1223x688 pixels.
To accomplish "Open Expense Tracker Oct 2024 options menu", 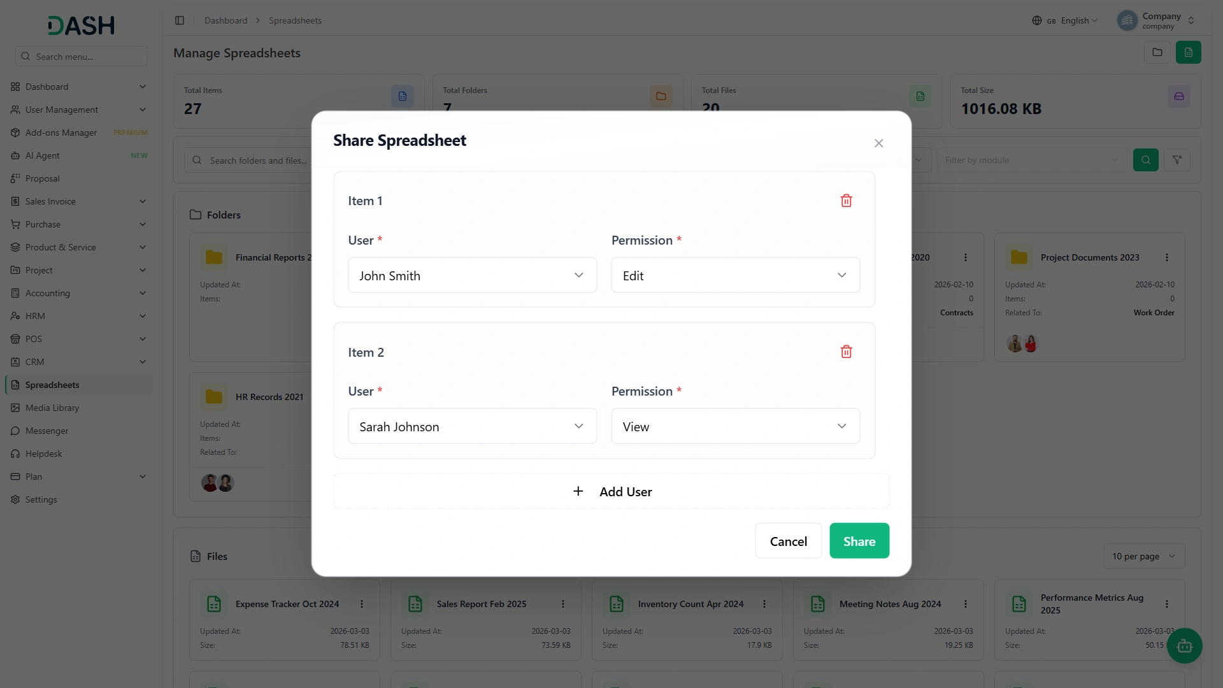I will point(361,604).
